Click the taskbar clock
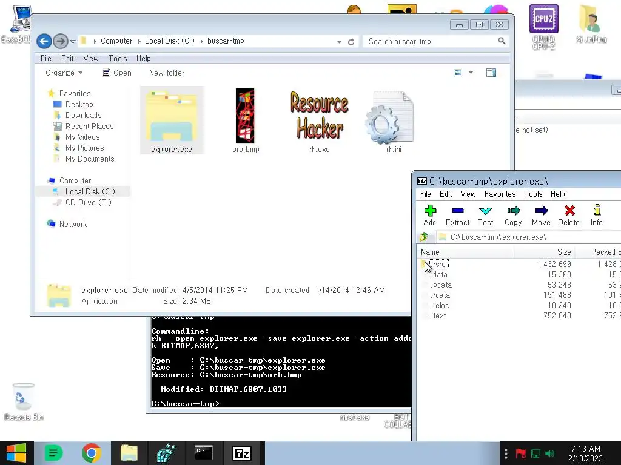This screenshot has height=465, width=621. (x=585, y=453)
